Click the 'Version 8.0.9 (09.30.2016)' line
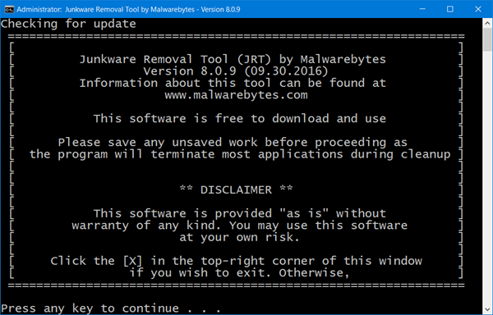This screenshot has width=493, height=315. coord(236,71)
